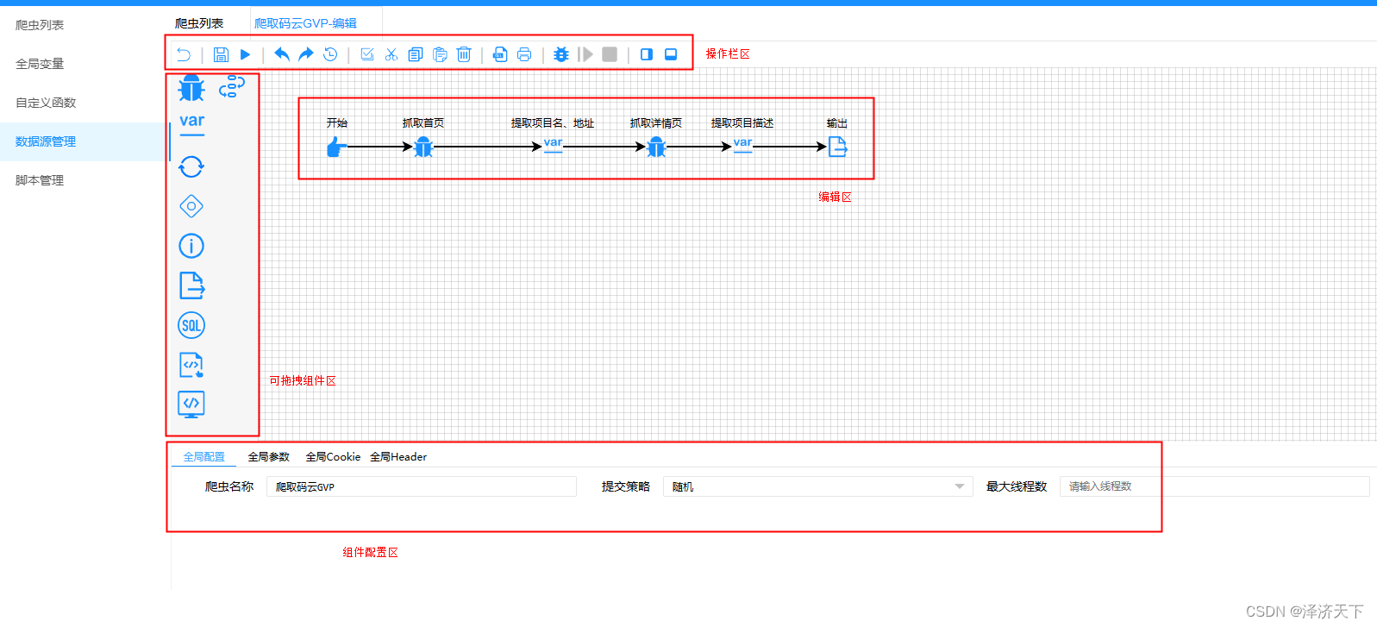The image size is (1377, 627).
Task: Select the code monitor component in palette
Action: point(191,404)
